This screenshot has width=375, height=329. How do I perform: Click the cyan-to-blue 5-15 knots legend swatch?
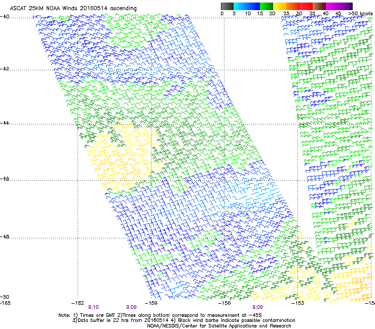tap(247, 6)
